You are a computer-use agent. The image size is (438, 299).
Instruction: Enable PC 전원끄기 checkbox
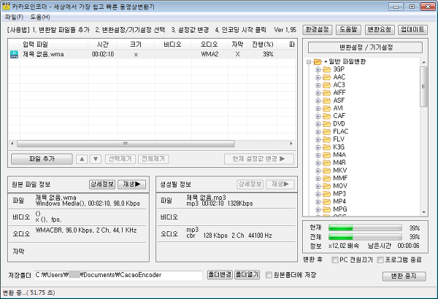(x=334, y=260)
